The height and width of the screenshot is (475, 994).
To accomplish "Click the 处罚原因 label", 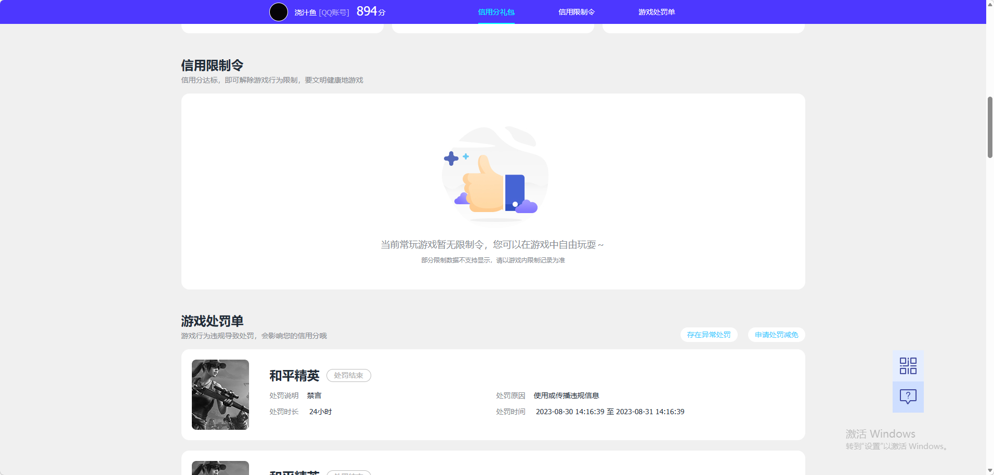I will pos(511,395).
